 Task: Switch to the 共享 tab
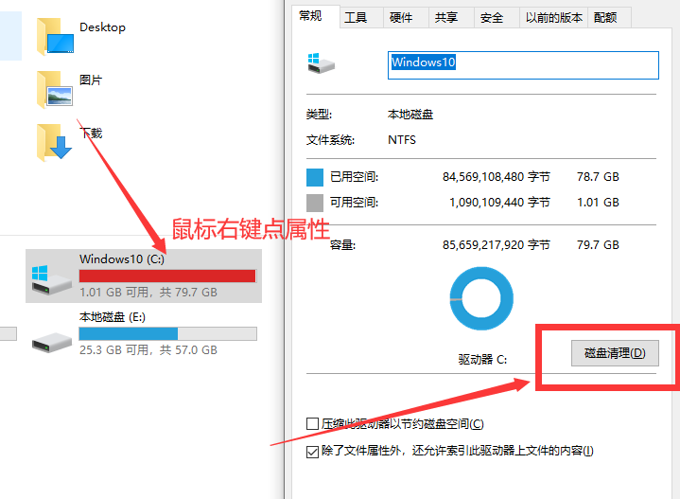pos(445,17)
